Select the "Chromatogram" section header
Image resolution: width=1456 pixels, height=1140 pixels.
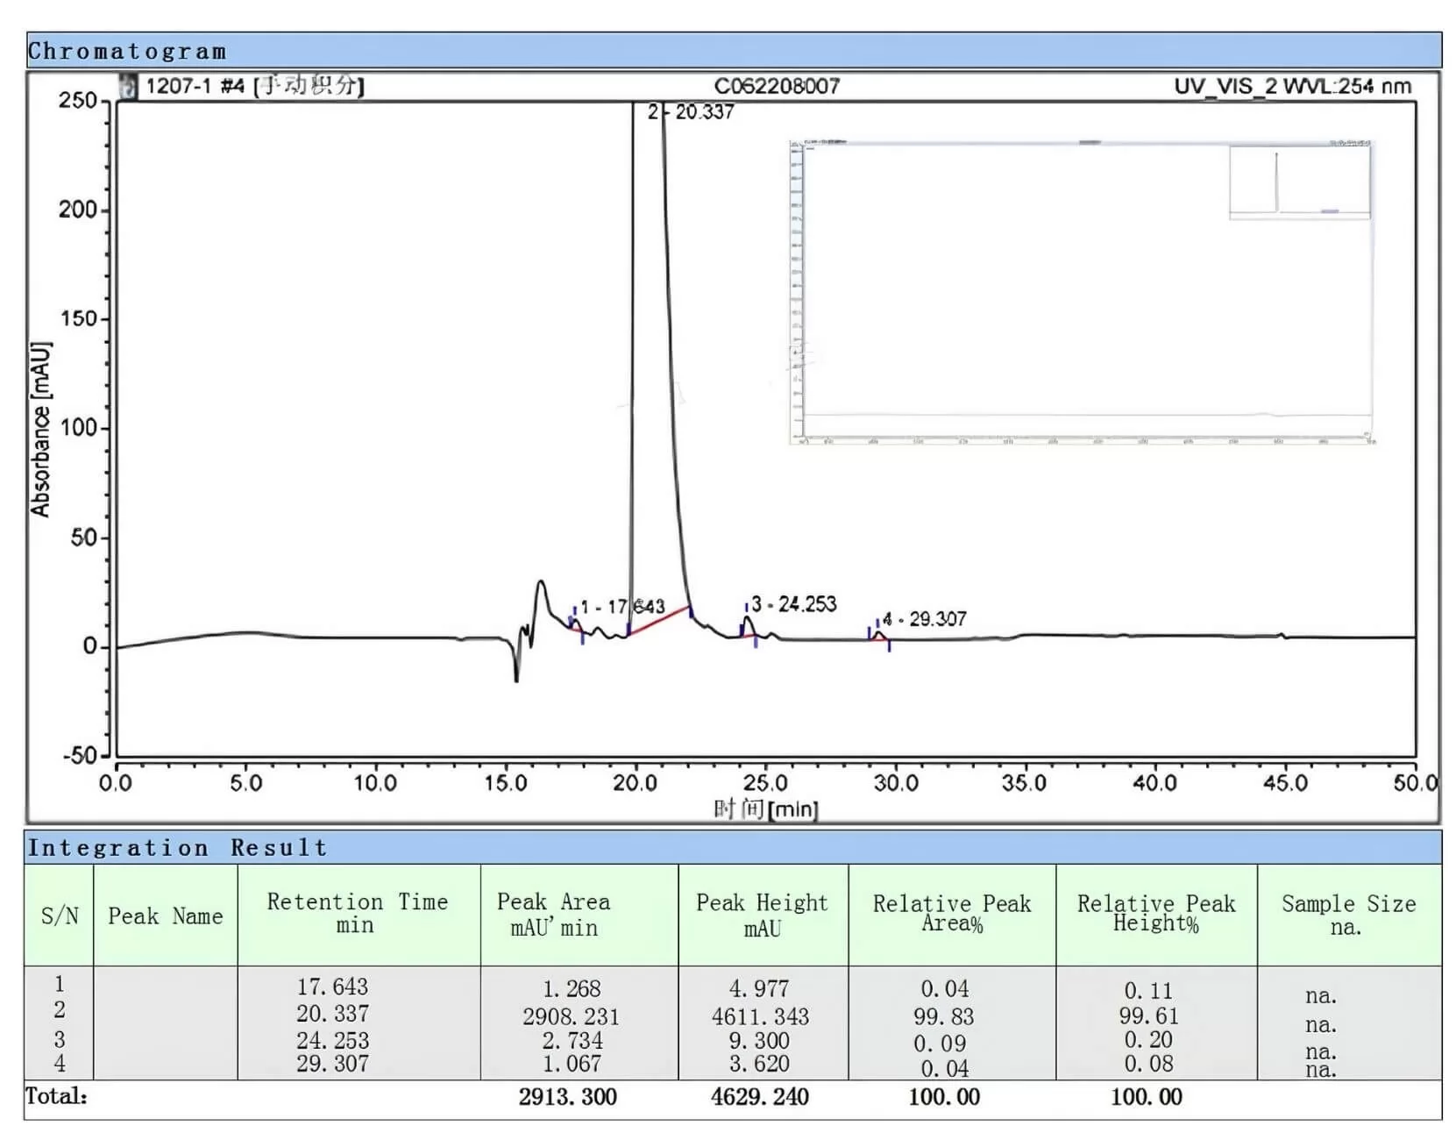[127, 52]
